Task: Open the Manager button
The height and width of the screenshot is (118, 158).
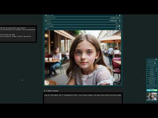Action: [152, 88]
